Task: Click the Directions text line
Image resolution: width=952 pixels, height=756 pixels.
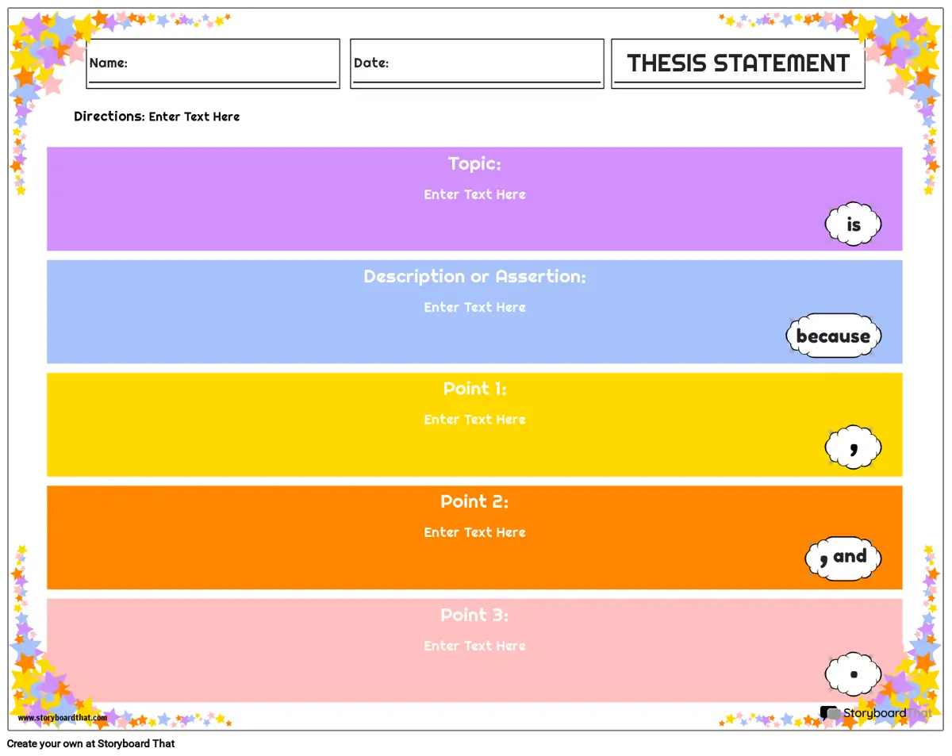Action: point(156,117)
